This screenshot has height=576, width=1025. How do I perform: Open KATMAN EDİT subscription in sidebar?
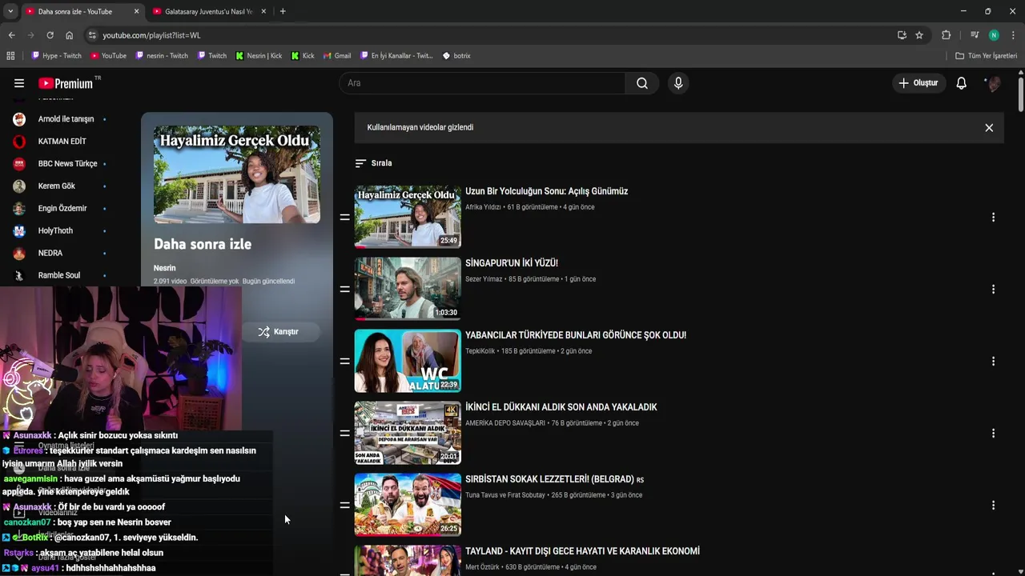[60, 142]
